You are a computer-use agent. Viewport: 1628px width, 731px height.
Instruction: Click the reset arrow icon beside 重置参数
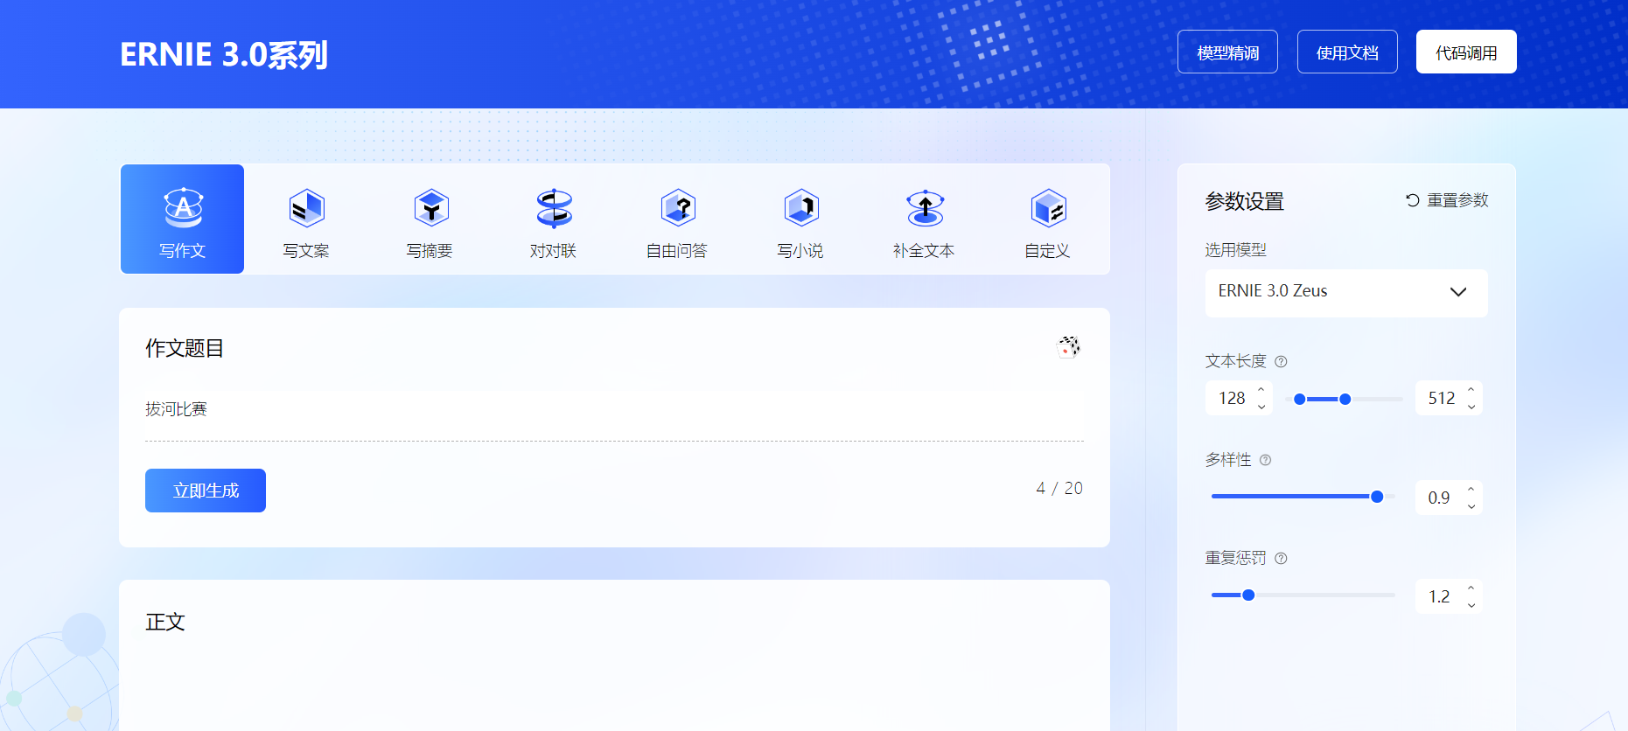coord(1412,200)
